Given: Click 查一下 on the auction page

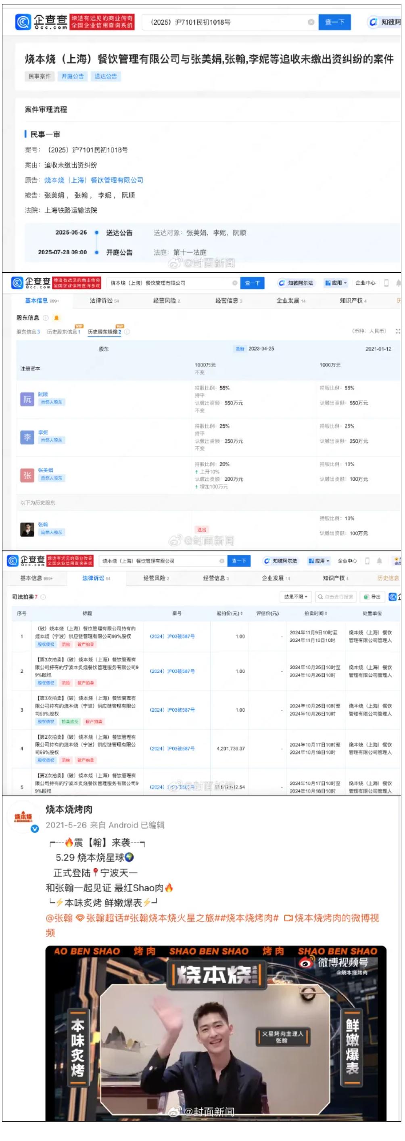Looking at the screenshot, I should tap(239, 561).
